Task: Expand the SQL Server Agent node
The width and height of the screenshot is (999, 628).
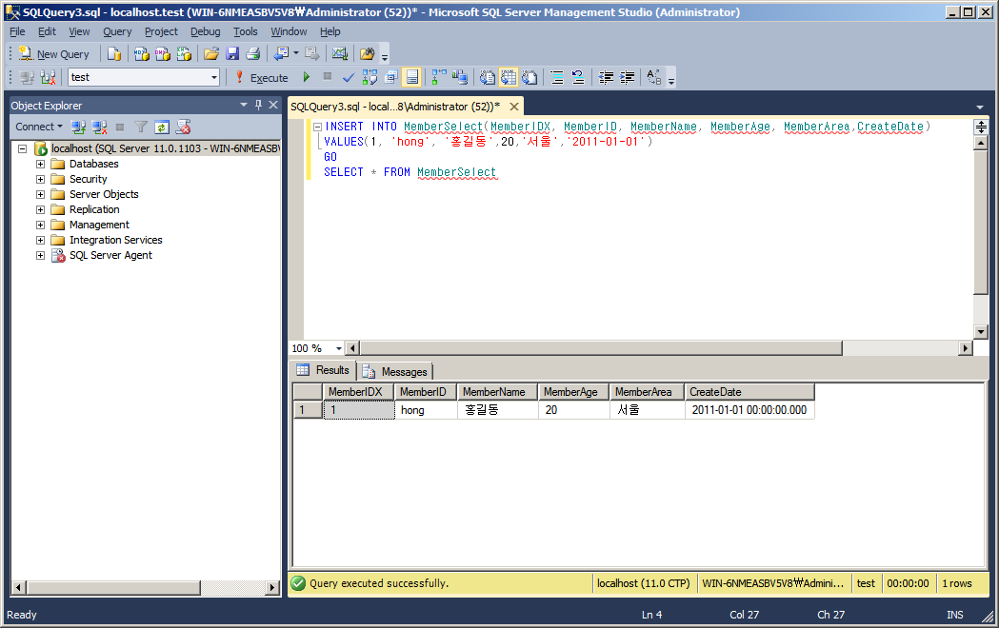Action: click(x=40, y=255)
